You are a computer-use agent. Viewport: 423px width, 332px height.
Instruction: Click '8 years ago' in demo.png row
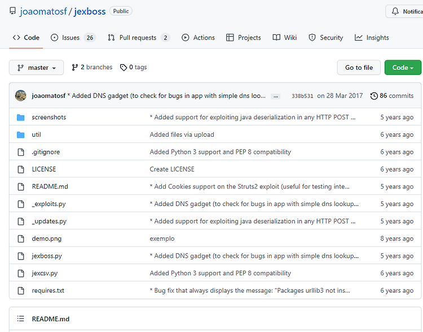coord(397,239)
